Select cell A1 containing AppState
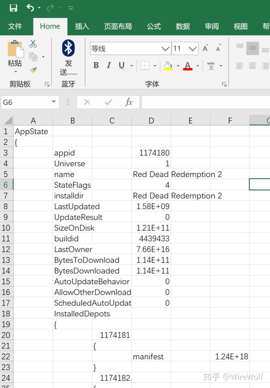Viewport: 270px width, 388px height. pyautogui.click(x=33, y=131)
